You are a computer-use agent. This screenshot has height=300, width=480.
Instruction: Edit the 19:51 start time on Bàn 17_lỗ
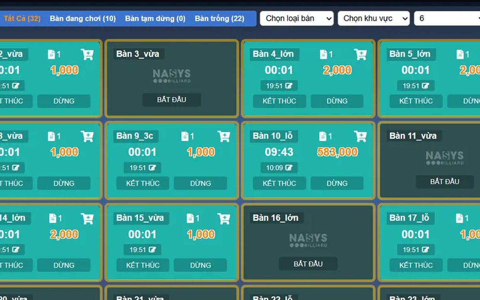pos(425,250)
